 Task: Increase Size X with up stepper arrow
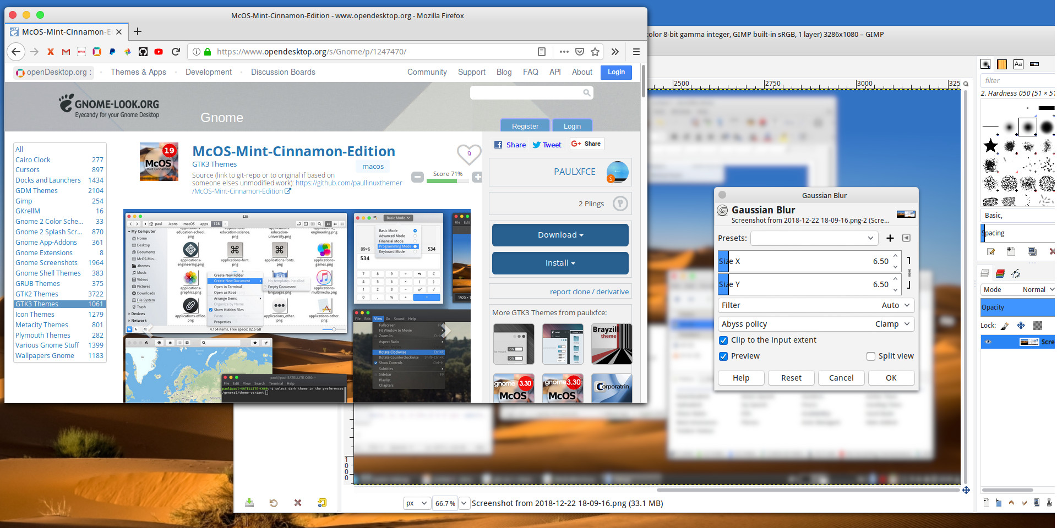(x=896, y=256)
